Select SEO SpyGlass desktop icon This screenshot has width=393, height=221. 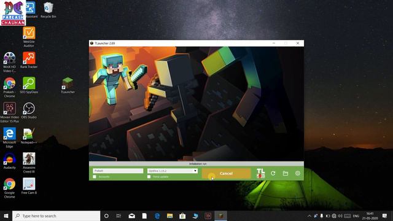point(29,85)
